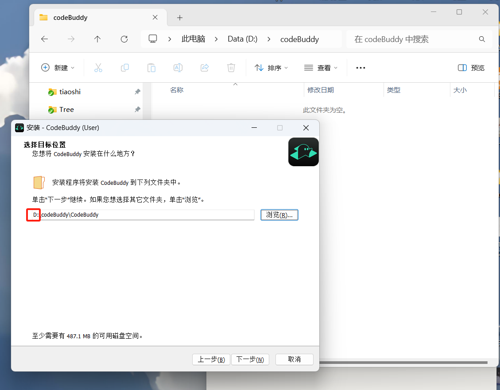Click the Copy icon in Explorer toolbar
This screenshot has width=500, height=390.
[125, 68]
